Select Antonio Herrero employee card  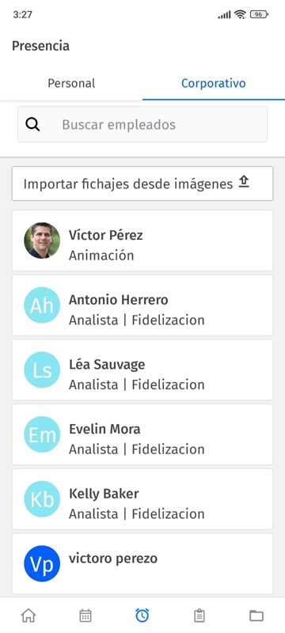tap(142, 305)
